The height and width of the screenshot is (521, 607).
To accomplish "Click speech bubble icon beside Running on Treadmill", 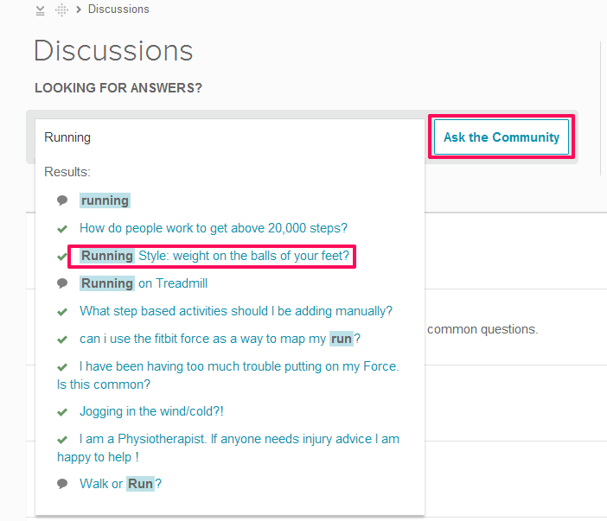I will (62, 283).
